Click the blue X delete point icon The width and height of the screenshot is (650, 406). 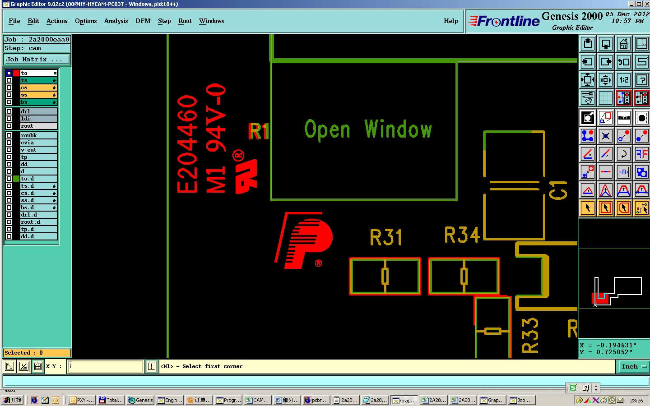pos(606,136)
